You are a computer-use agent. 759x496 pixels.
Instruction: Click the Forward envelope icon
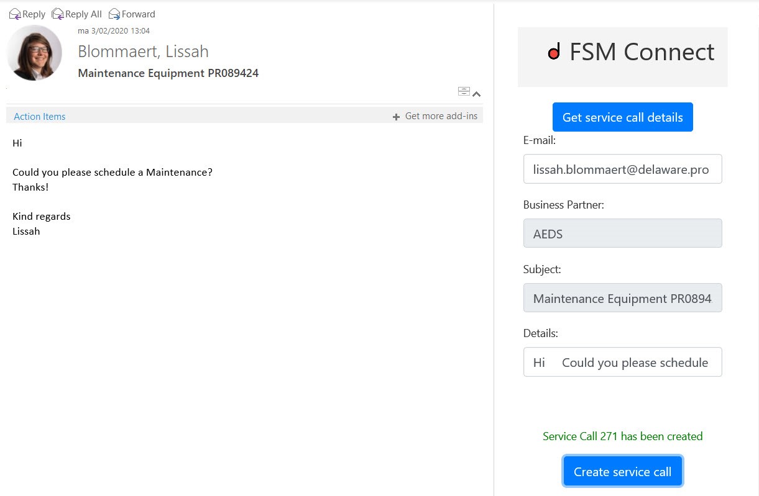(114, 14)
